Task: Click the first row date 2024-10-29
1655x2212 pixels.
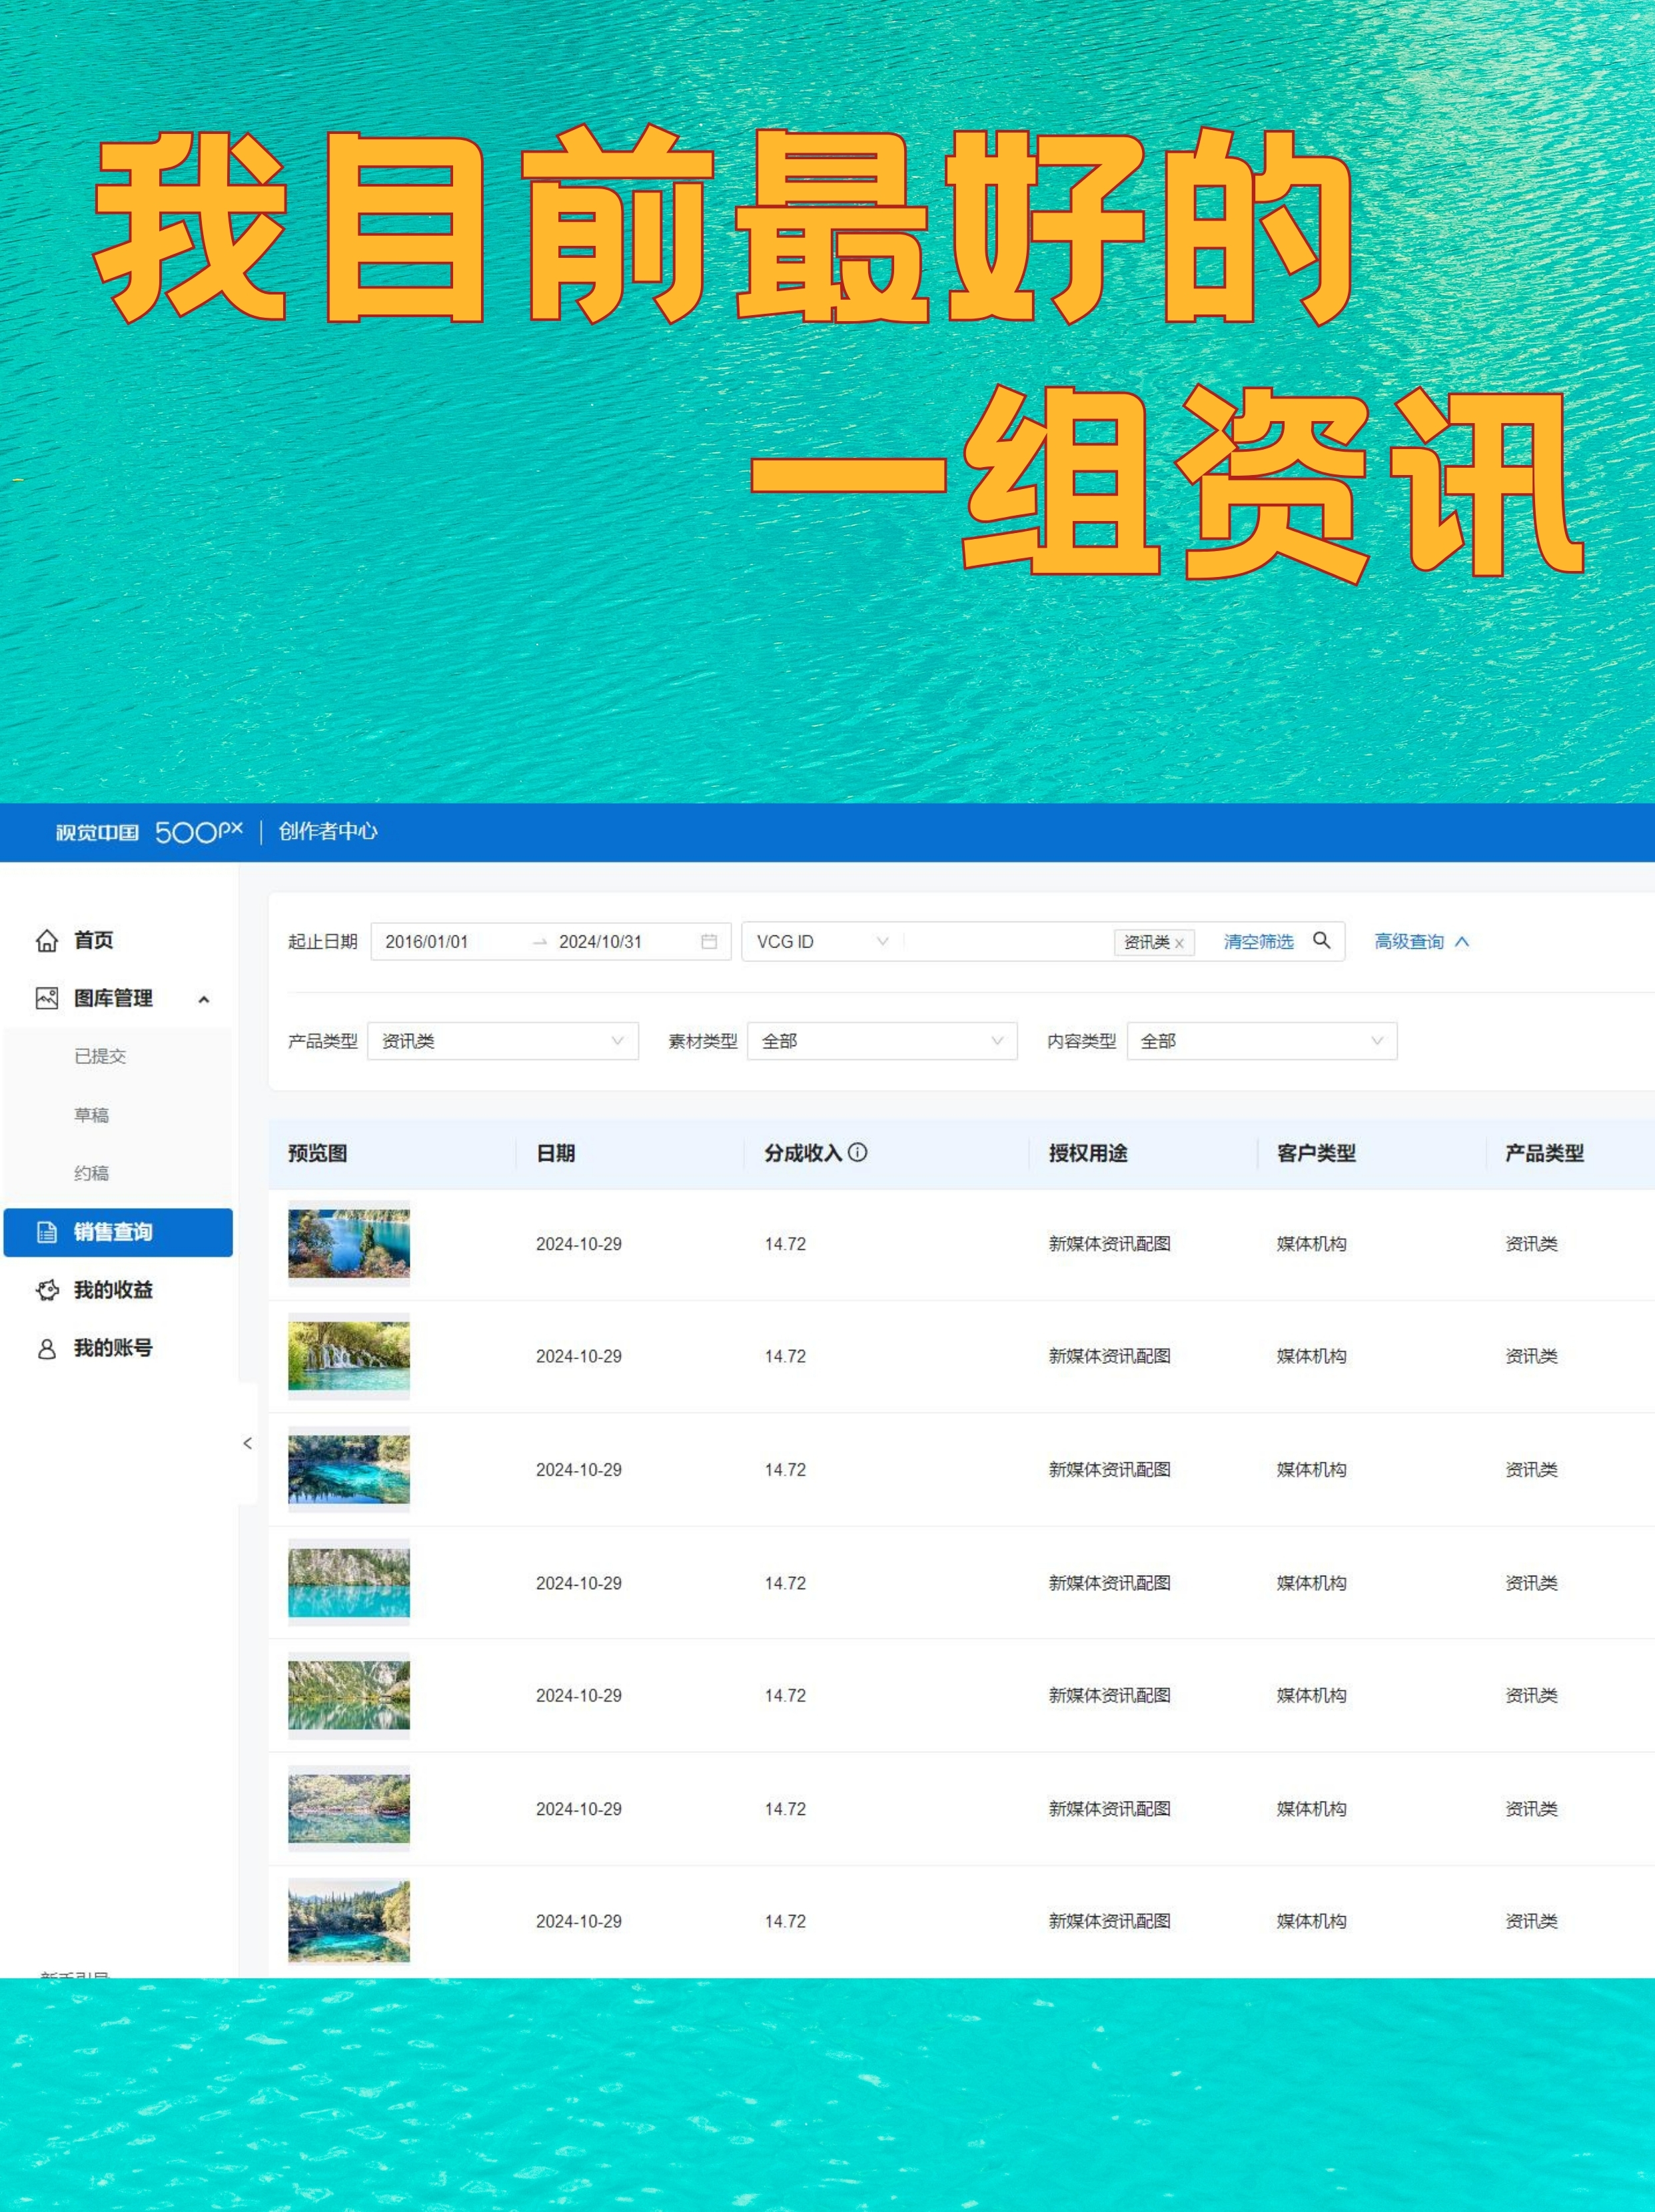Action: point(579,1244)
